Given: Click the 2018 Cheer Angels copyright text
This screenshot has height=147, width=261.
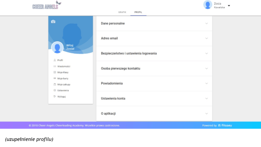Looking at the screenshot, I should (74, 125).
